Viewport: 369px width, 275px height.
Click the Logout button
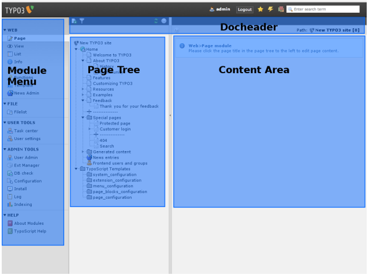(x=244, y=9)
